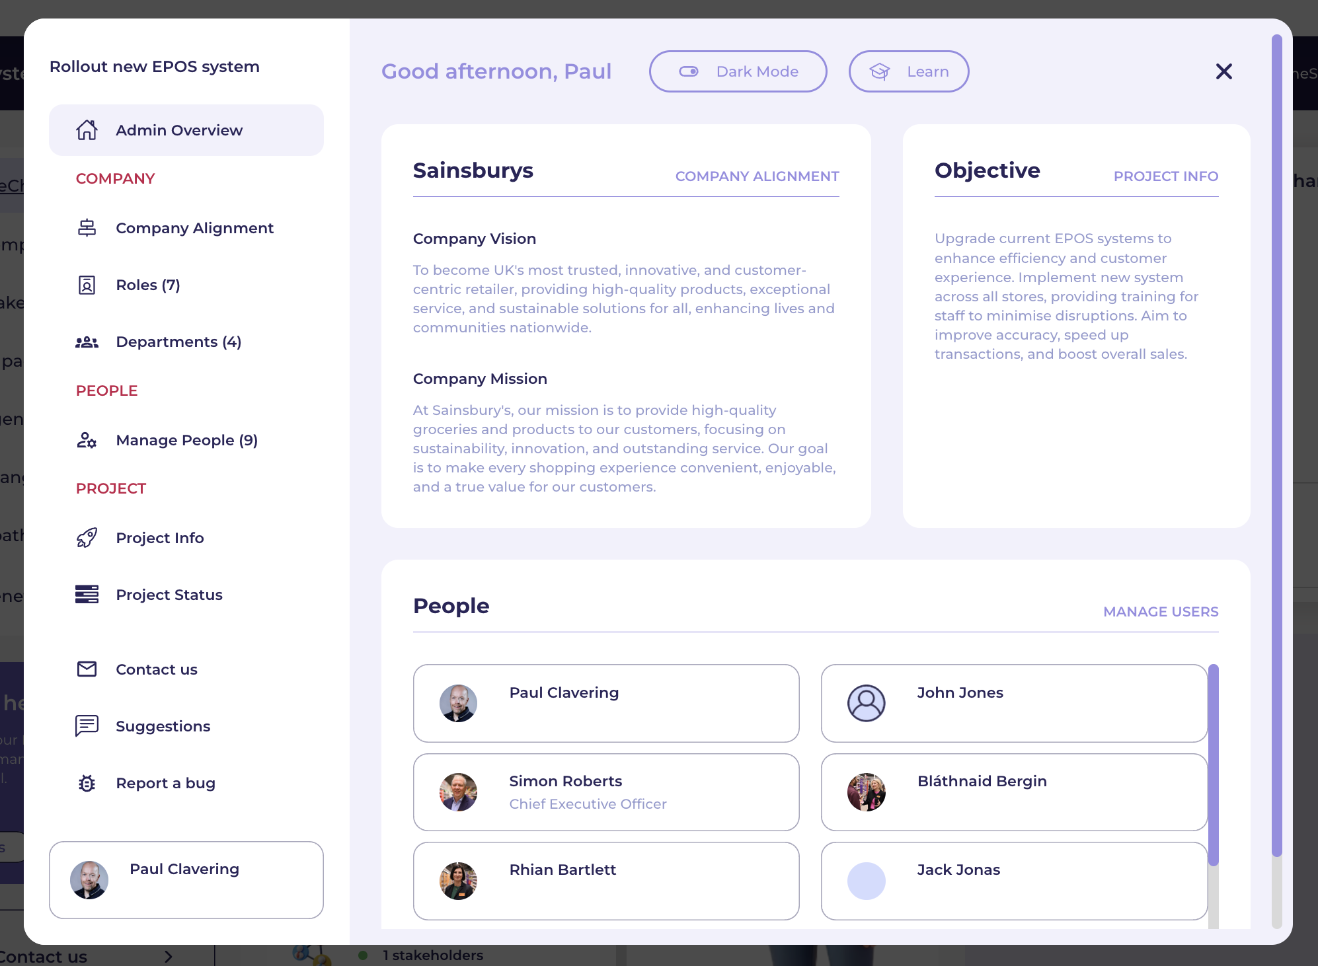The image size is (1318, 966).
Task: Open the COMPANY ALIGNMENT link
Action: [757, 176]
